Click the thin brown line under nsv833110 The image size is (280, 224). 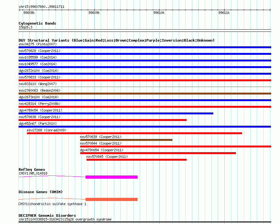[x=145, y=87]
